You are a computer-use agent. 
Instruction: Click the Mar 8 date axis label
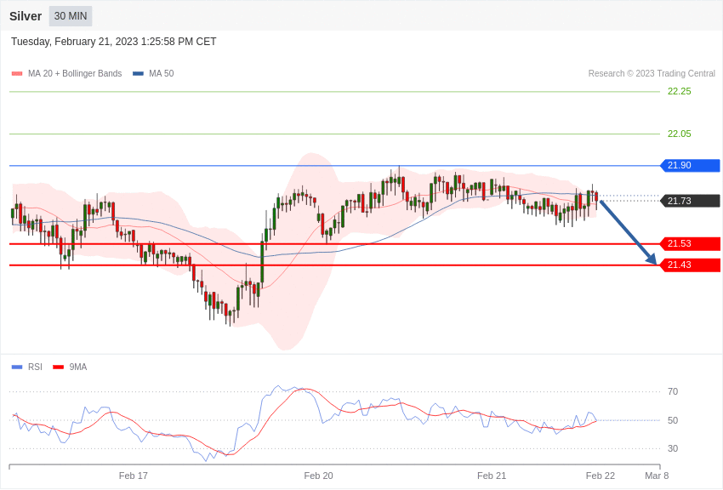pos(657,476)
